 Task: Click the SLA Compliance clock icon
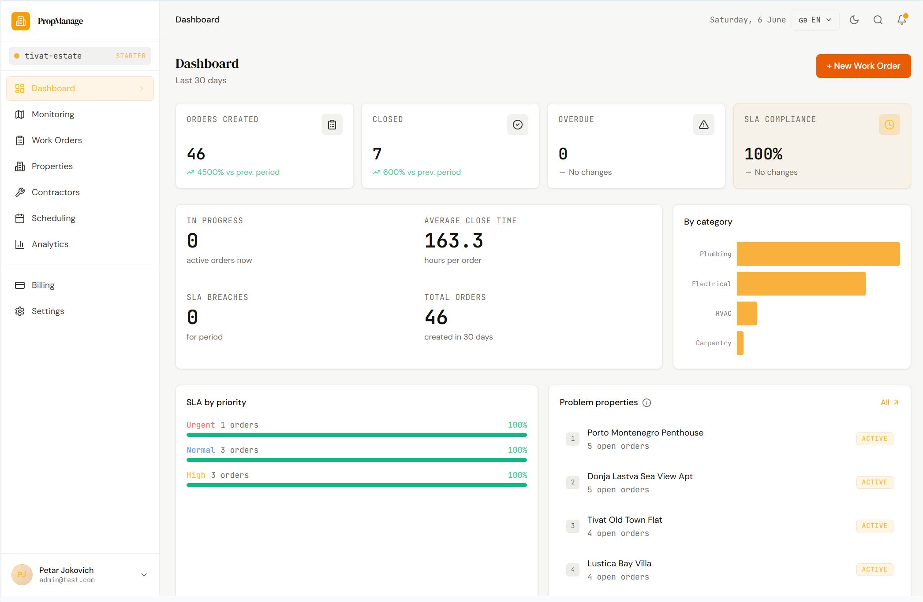click(x=889, y=125)
